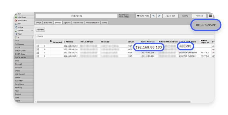
Task: Open the Interfaces menu
Action: pyautogui.click(x=24, y=17)
